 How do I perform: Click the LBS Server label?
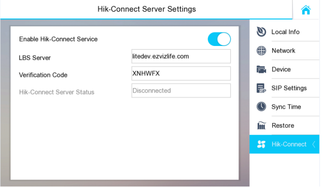(34, 58)
